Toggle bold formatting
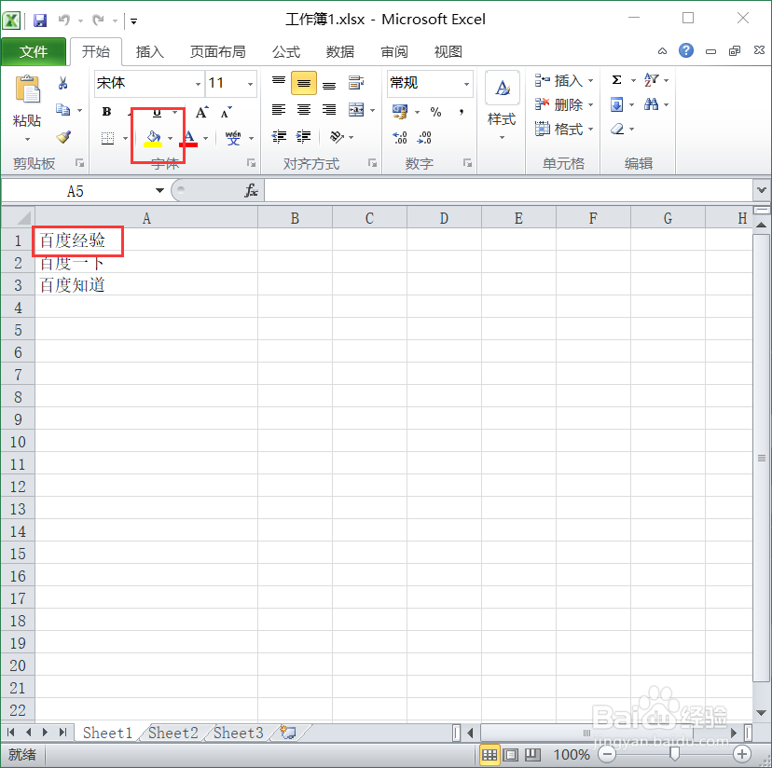 [107, 112]
